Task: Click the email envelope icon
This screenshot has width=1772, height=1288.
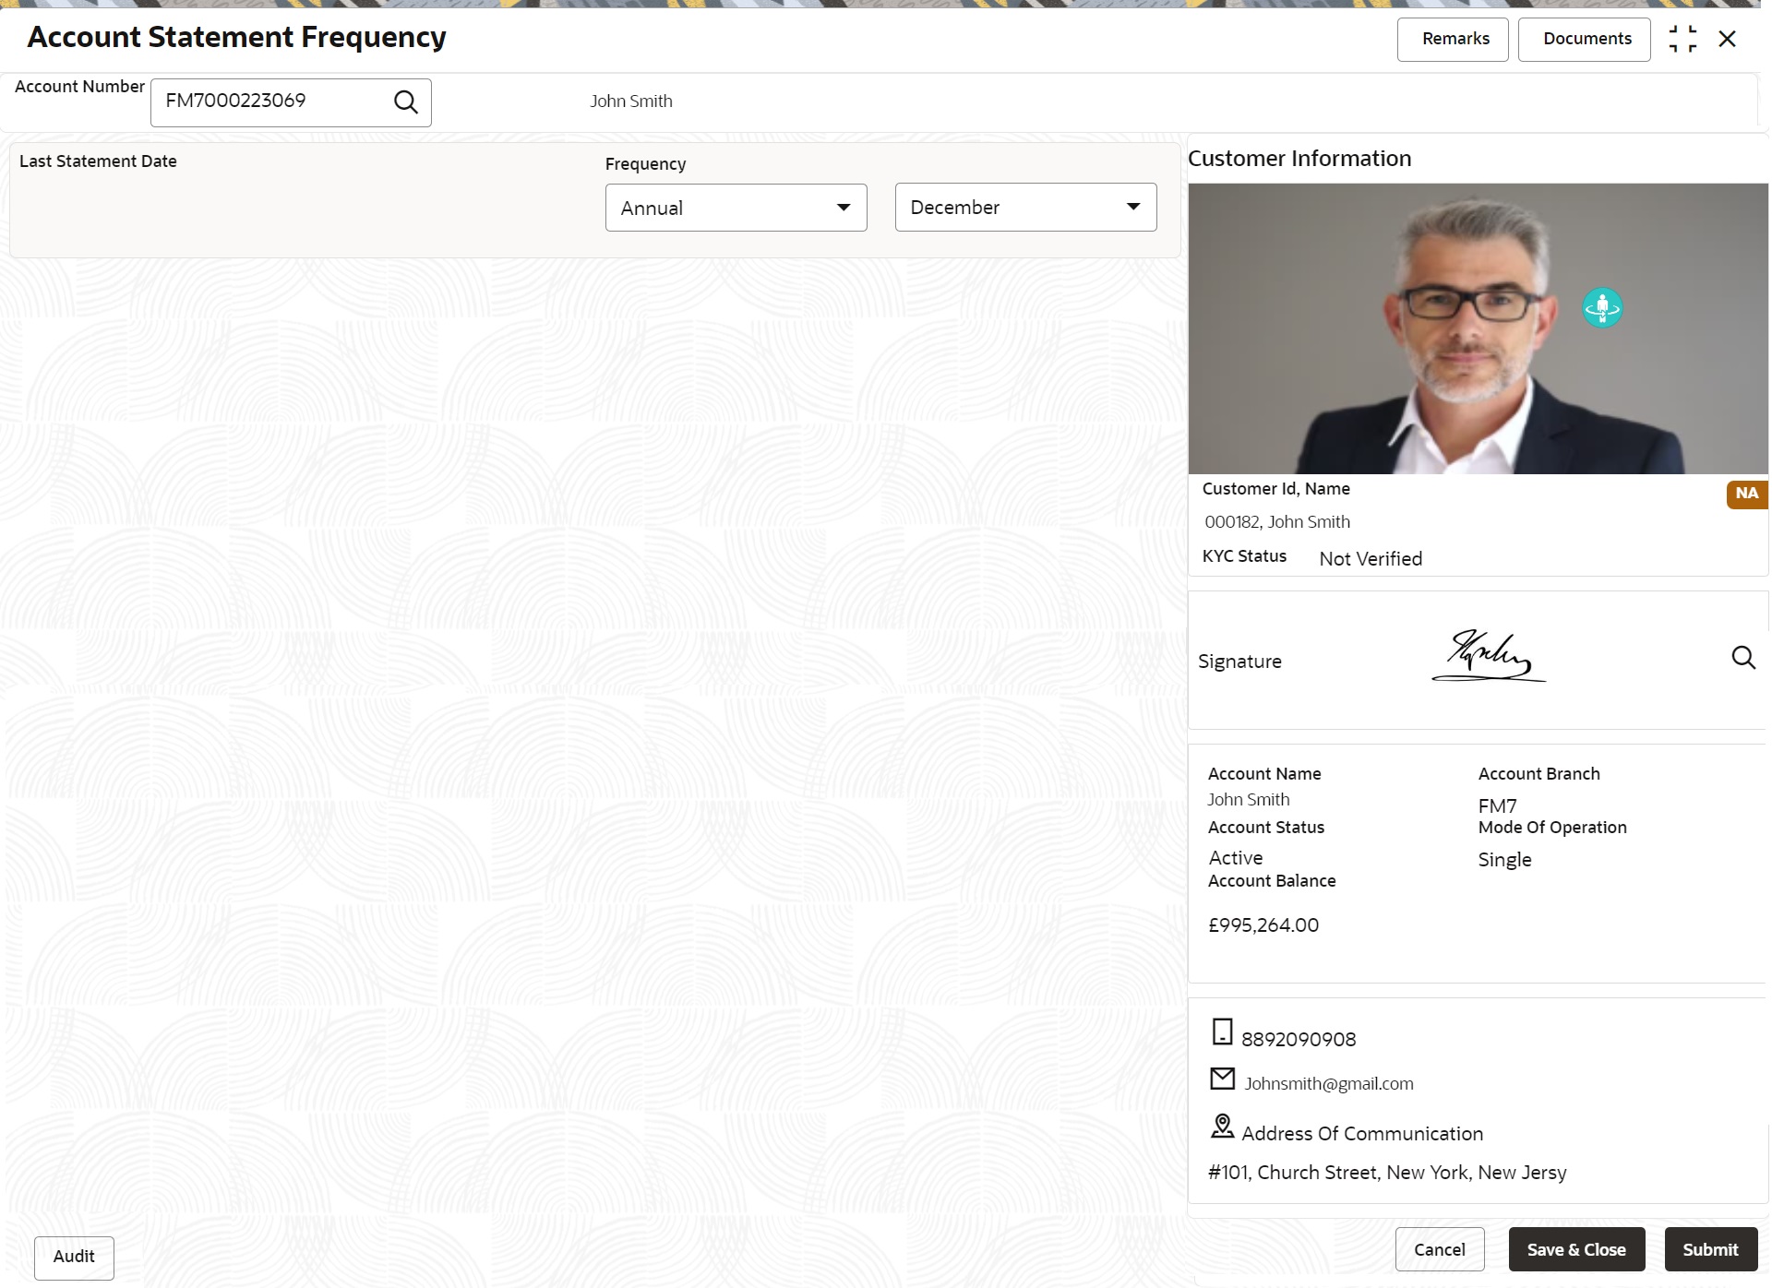Action: 1222,1079
